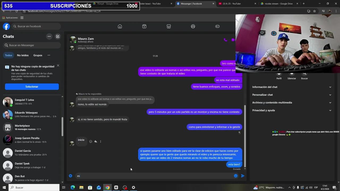340x191 pixels.
Task: Dismiss the chat backup notice
Action: point(58,66)
